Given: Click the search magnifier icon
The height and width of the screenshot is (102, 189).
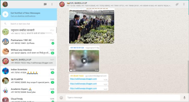Looking at the screenshot, I should point(5,24).
